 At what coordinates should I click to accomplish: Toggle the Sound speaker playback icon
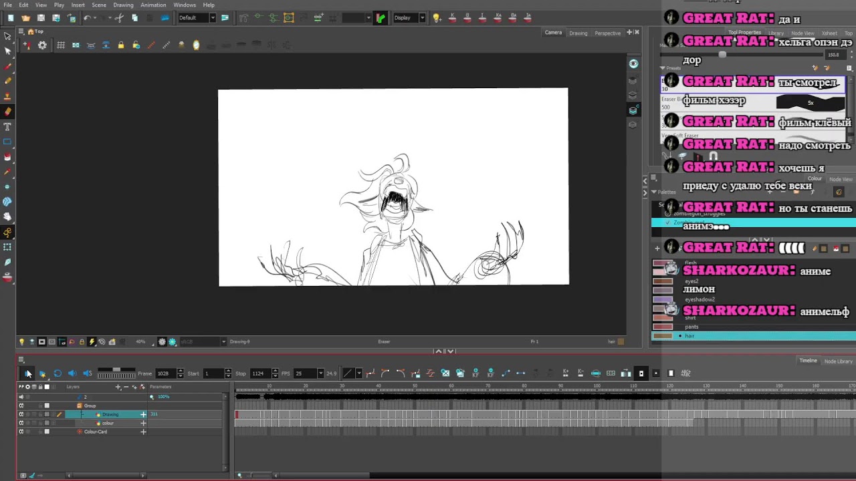click(72, 373)
